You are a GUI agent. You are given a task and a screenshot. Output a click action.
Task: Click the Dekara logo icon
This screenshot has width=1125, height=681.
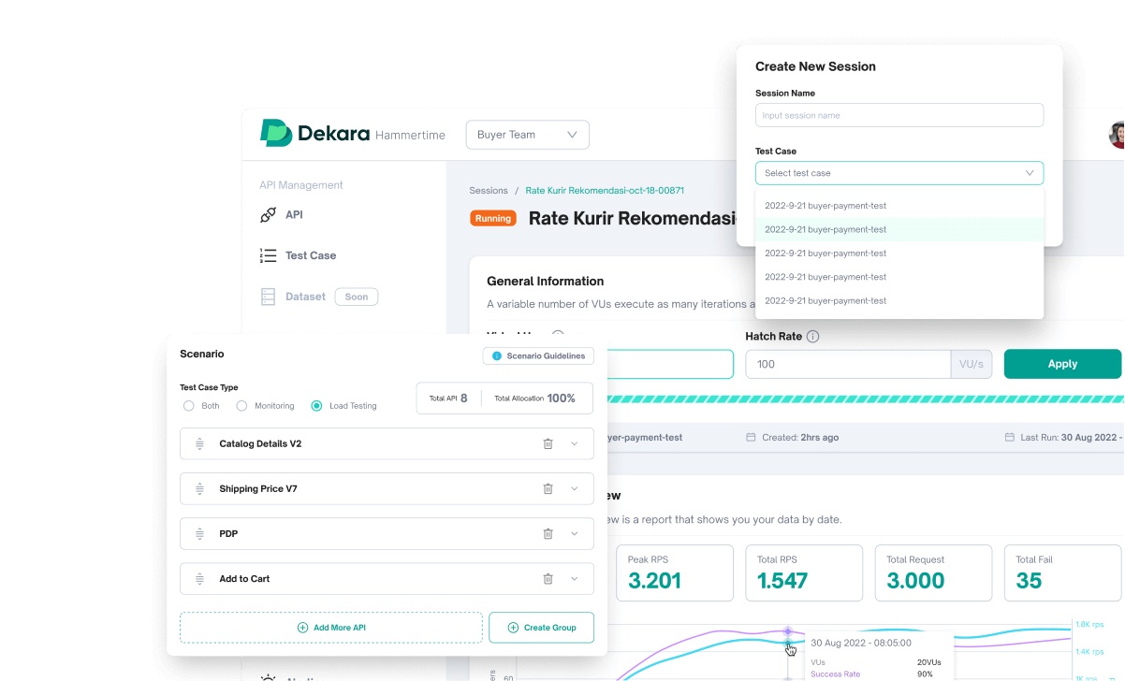pos(276,134)
